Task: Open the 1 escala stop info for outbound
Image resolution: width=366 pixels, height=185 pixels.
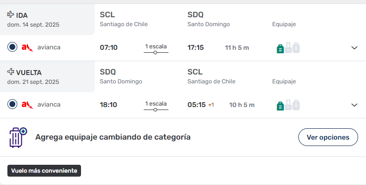Action: (x=156, y=49)
